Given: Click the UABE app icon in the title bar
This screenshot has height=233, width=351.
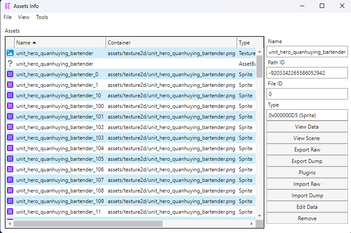Looking at the screenshot, I should pos(7,6).
